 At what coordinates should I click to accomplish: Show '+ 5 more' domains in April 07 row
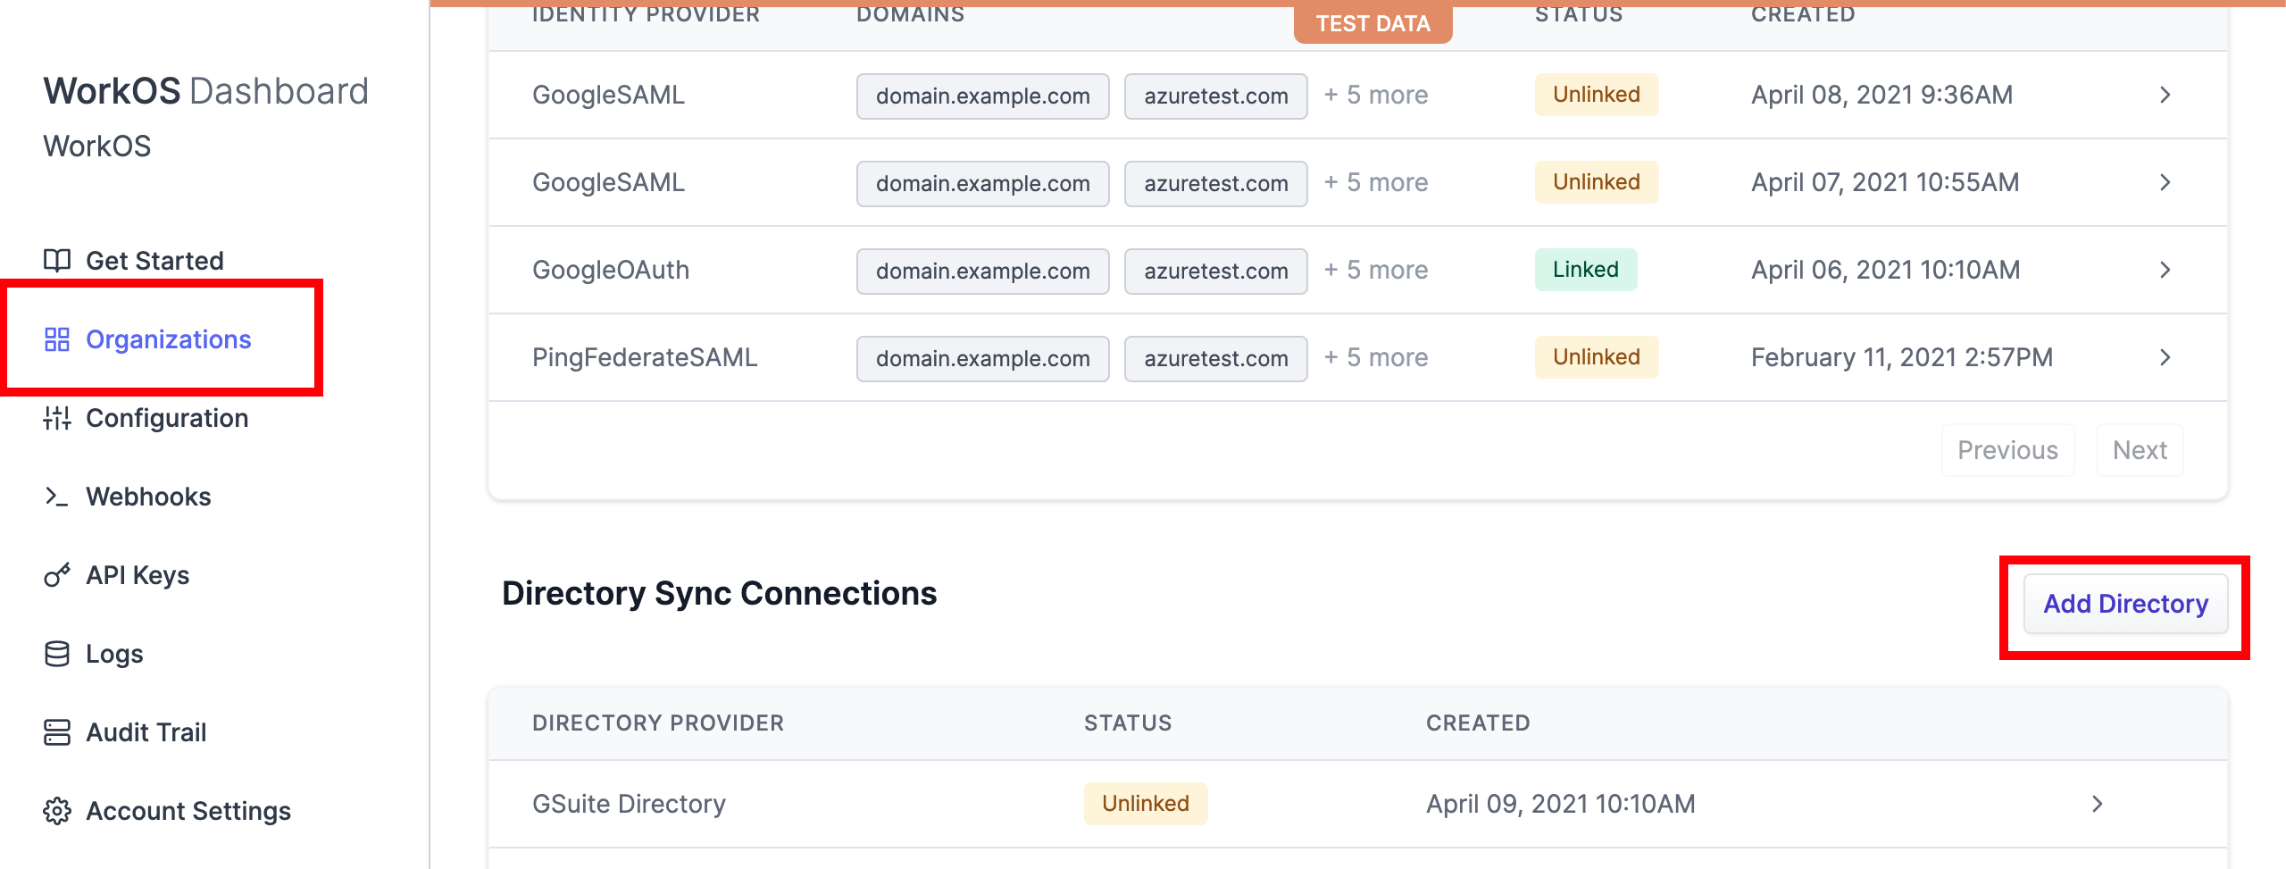1375,182
